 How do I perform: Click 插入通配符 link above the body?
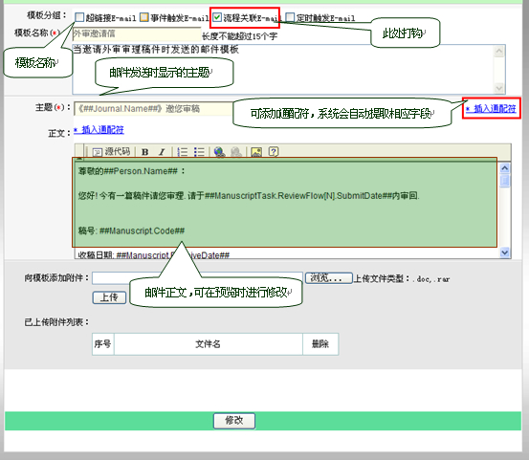[99, 129]
